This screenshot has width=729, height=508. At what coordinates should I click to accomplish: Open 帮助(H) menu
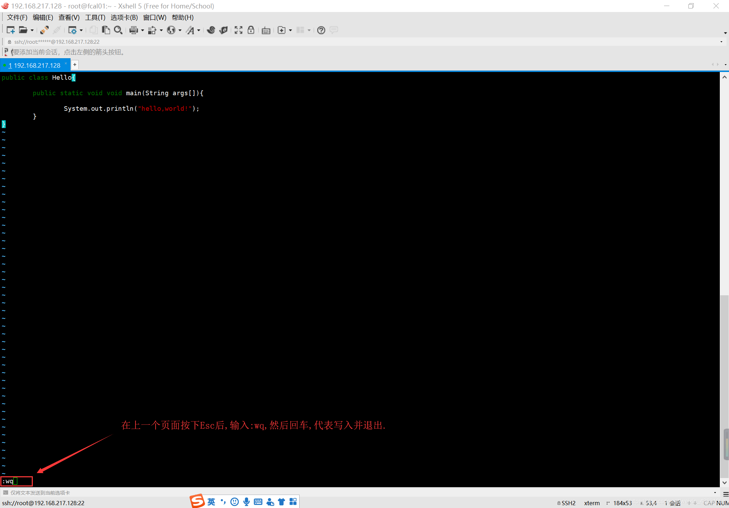click(x=182, y=18)
